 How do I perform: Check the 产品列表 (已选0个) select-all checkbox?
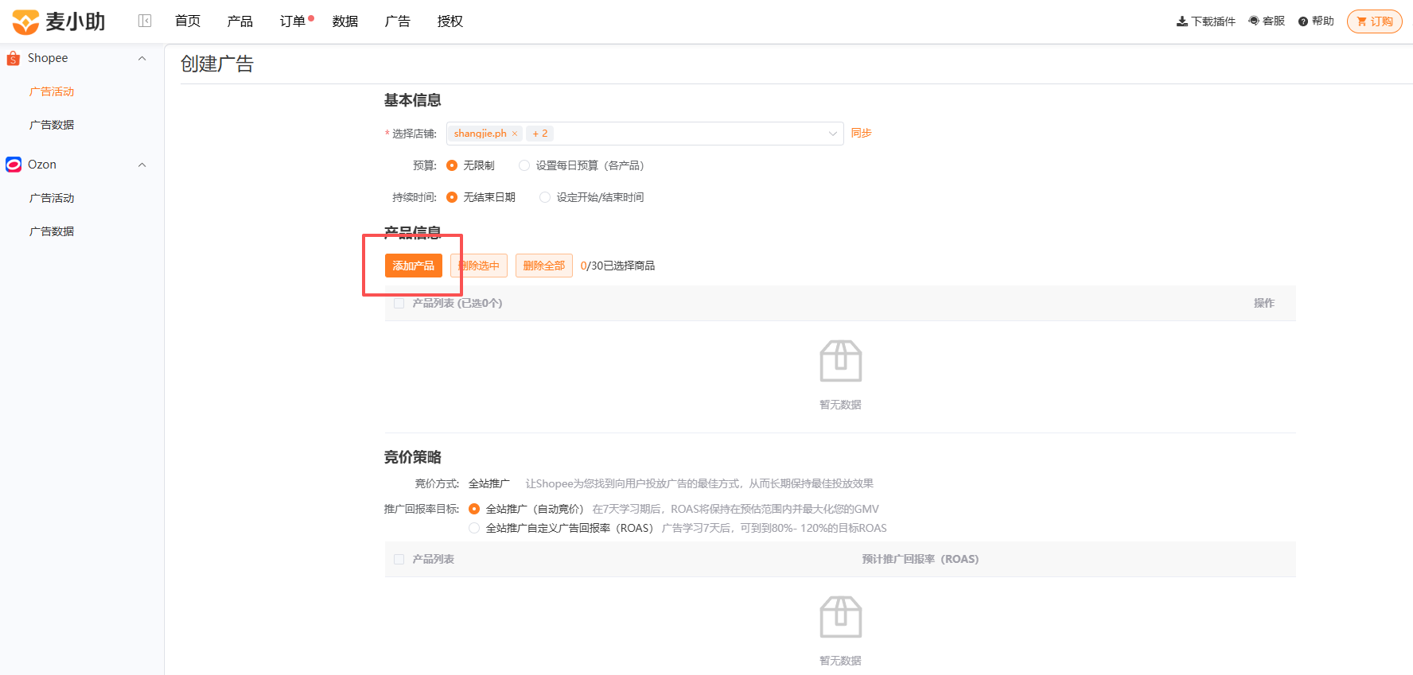pyautogui.click(x=399, y=303)
